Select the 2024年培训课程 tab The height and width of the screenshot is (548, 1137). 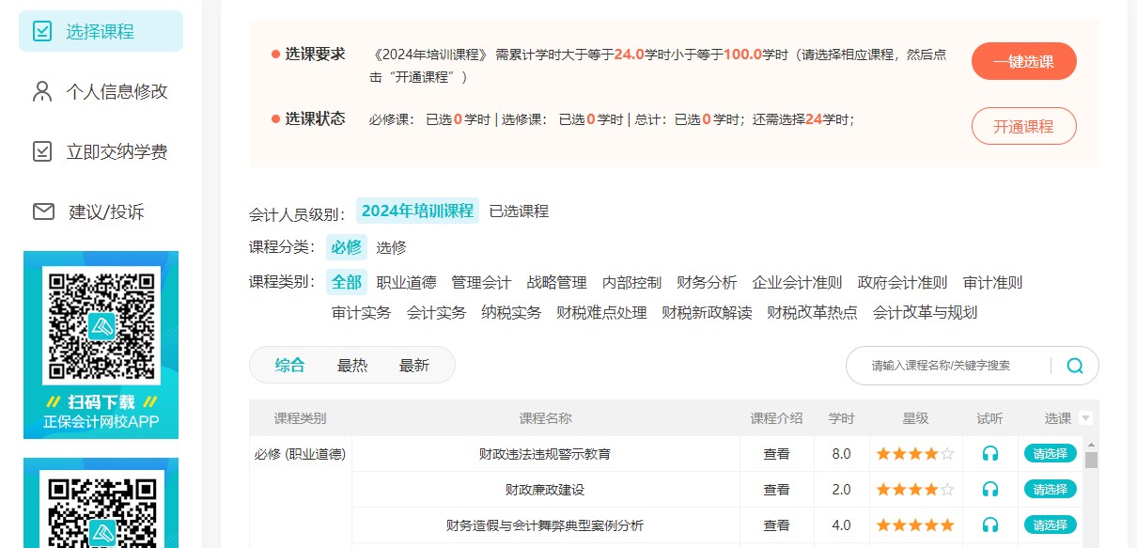tap(417, 211)
